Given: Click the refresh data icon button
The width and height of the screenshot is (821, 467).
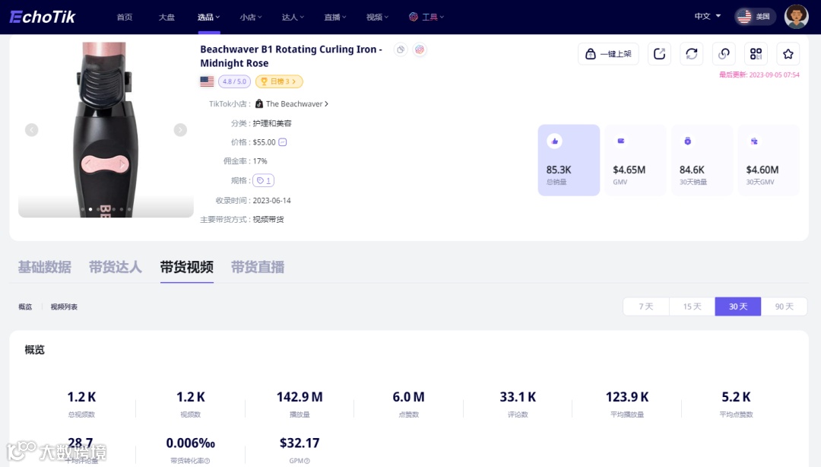Looking at the screenshot, I should tap(692, 53).
